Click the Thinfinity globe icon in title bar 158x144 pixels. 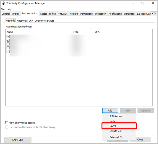(x=3, y=3)
